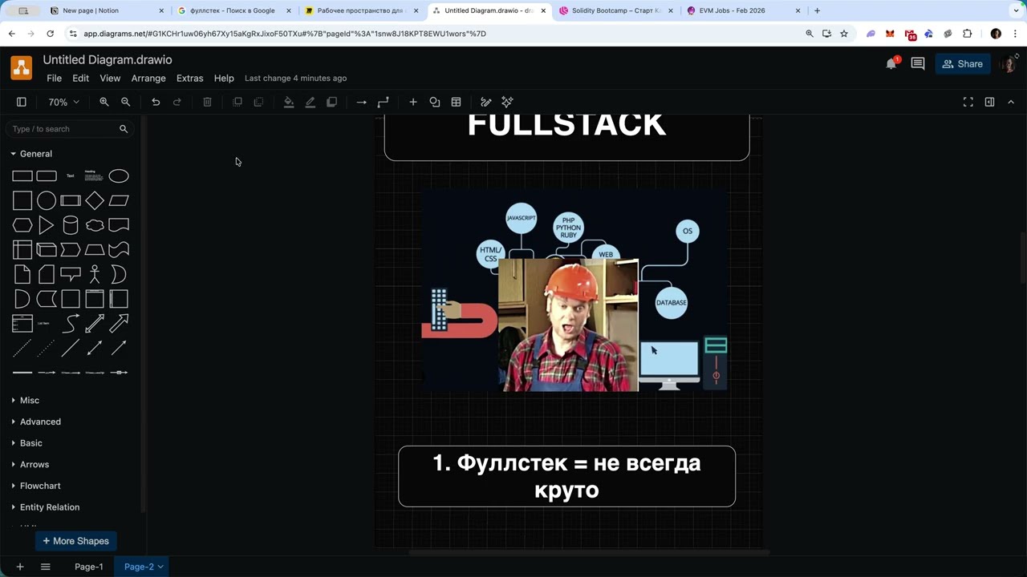Open the Waypoints connector style dropdown
Viewport: 1027px width, 577px height.
pos(383,102)
